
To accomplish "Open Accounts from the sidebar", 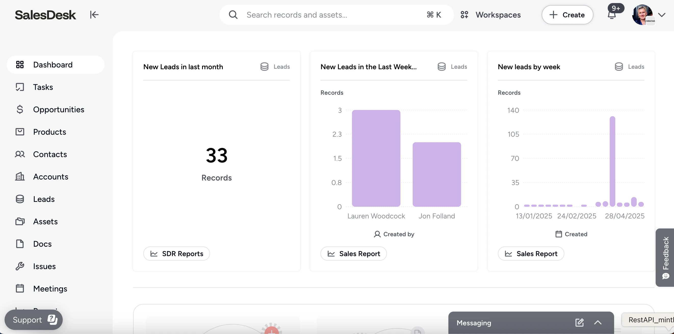I will click(x=50, y=177).
